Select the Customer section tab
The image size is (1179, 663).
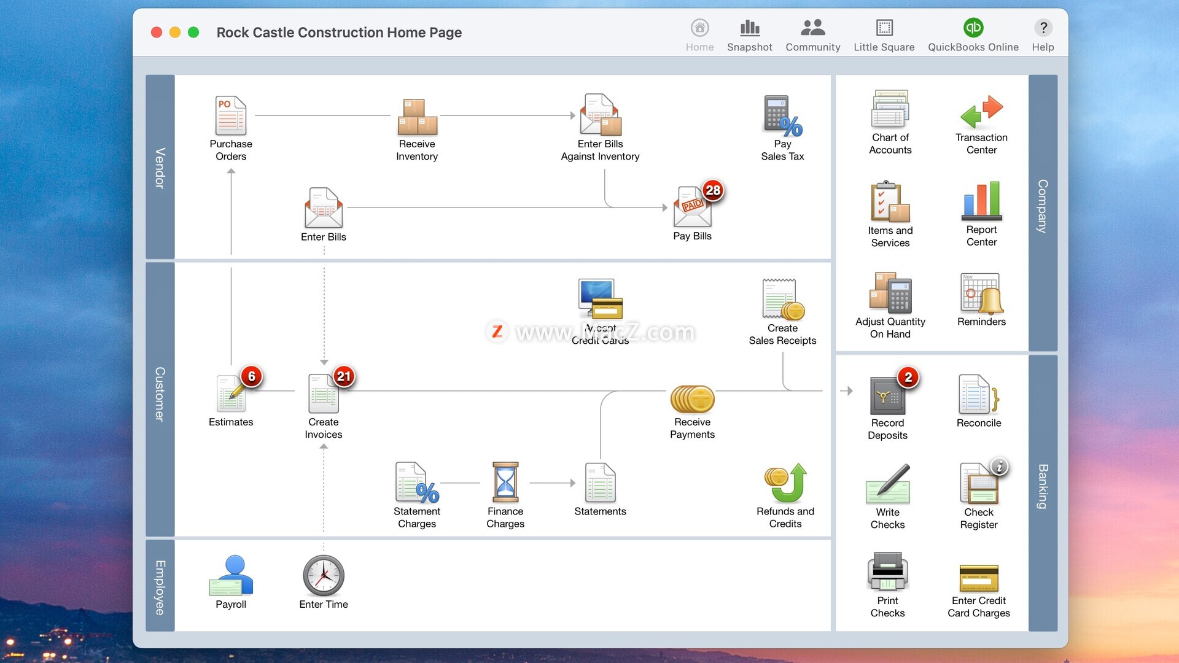click(160, 400)
